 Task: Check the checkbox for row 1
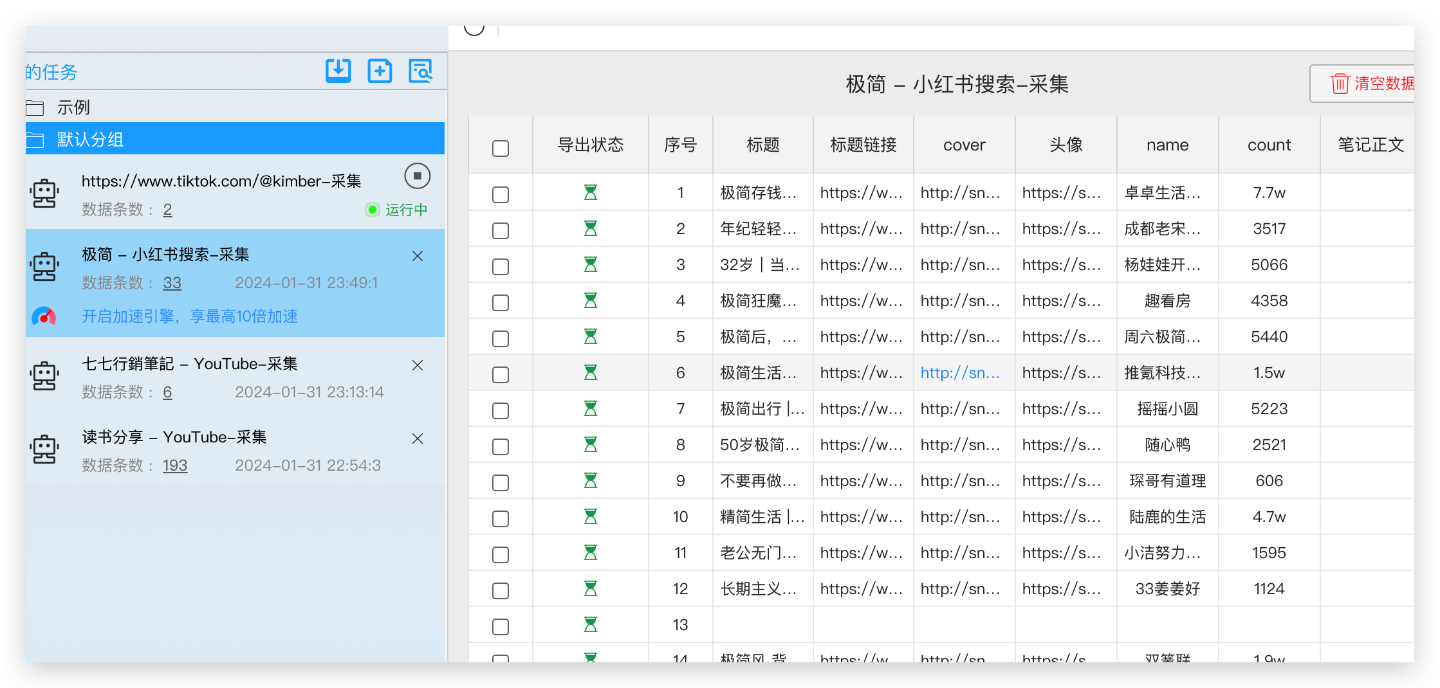click(501, 195)
